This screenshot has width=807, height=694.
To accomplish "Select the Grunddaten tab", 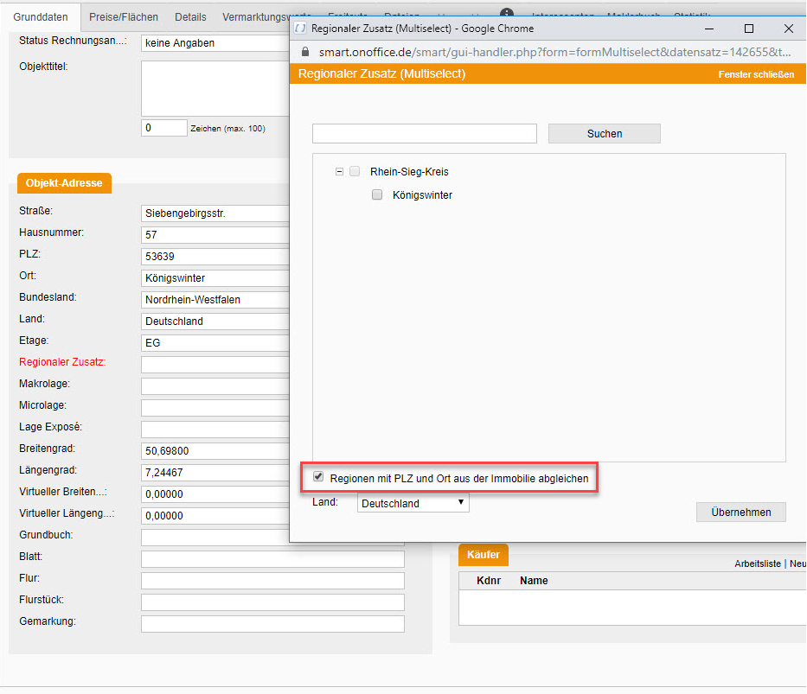I will 41,17.
